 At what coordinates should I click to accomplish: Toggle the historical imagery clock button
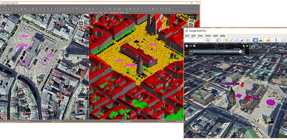pyautogui.click(x=255, y=40)
